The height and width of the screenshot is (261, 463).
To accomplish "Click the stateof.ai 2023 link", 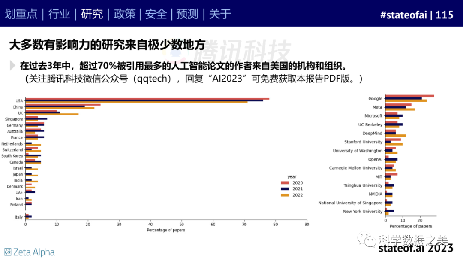I will tap(415, 248).
